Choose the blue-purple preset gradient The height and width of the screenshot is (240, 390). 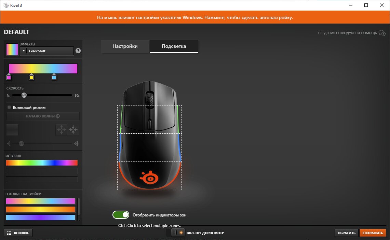[x=41, y=217]
